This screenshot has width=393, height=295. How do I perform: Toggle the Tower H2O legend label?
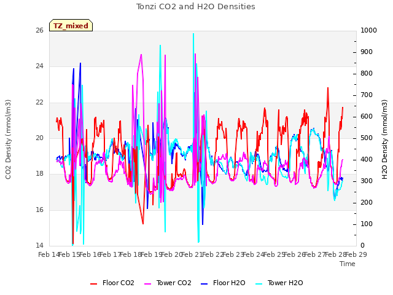(285, 283)
